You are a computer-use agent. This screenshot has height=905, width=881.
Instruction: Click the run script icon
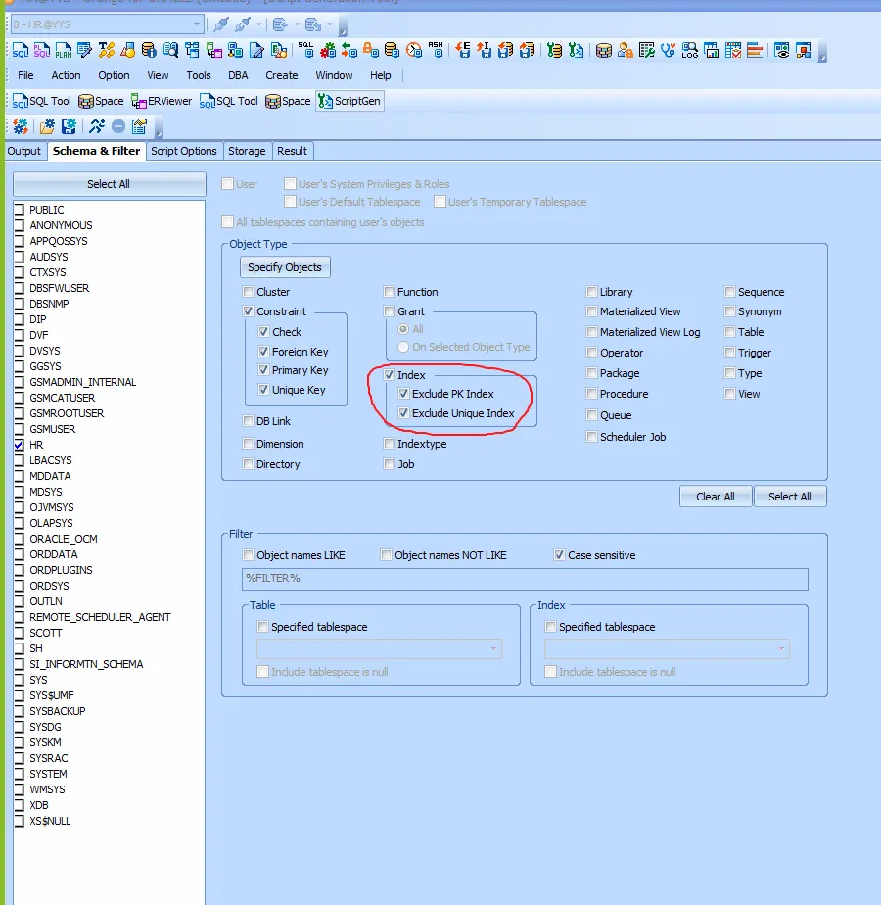click(96, 125)
